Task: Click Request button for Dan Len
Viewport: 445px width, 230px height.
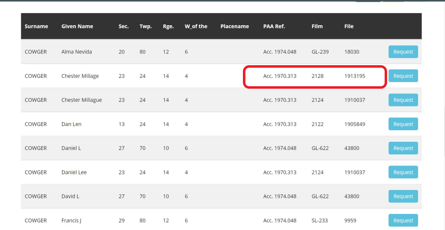Action: 403,124
